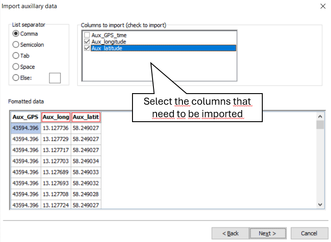Viewport: 331px width, 242px height.
Task: Check the Aux_GPS_time column checkbox
Action: [87, 35]
